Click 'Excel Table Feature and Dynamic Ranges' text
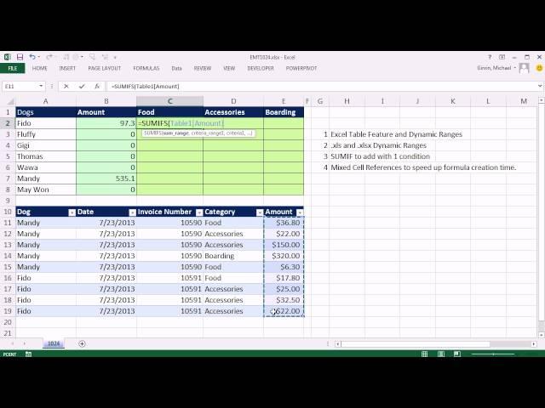The height and width of the screenshot is (408, 545). point(396,134)
